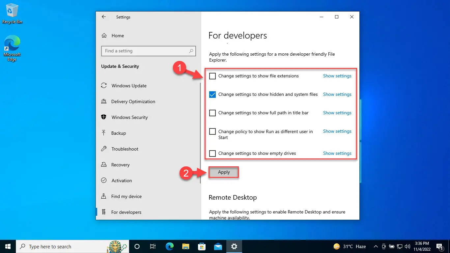Click Windows Security shield icon in sidebar
Image resolution: width=450 pixels, height=253 pixels.
click(104, 117)
